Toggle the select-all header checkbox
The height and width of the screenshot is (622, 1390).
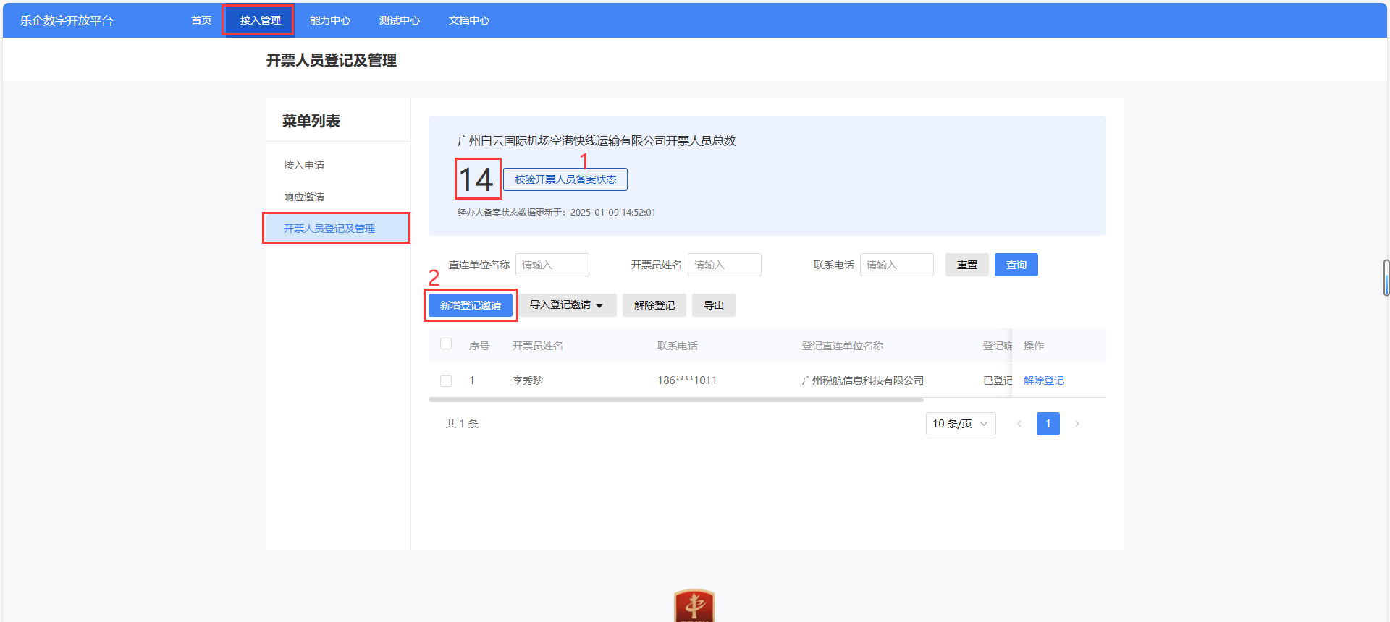click(446, 344)
